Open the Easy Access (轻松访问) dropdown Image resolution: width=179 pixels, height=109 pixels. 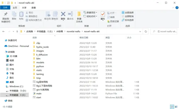click(91, 16)
